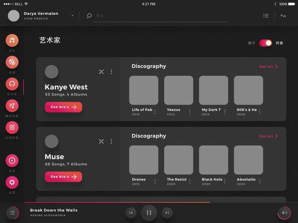Open Yeezus album cover

coord(179,90)
